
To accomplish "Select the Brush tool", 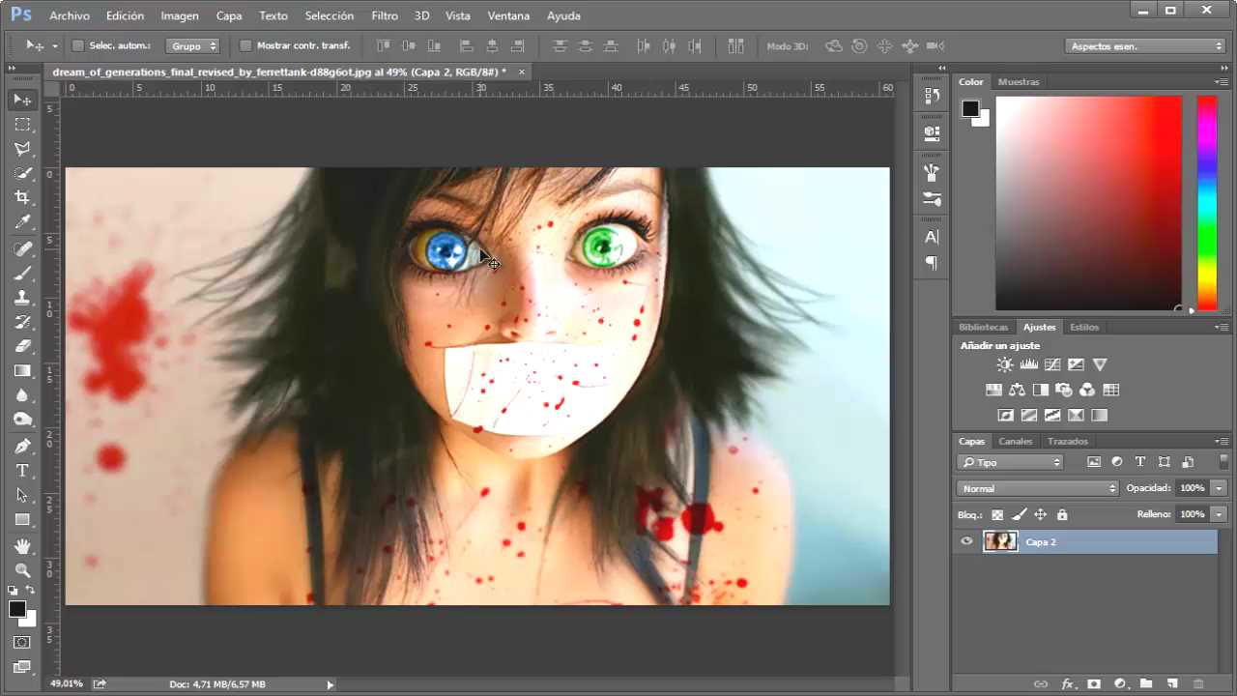I will pos(22,274).
